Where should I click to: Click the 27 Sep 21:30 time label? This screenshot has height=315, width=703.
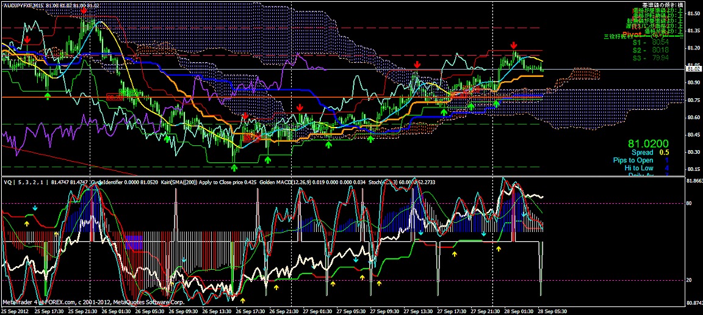coord(485,311)
